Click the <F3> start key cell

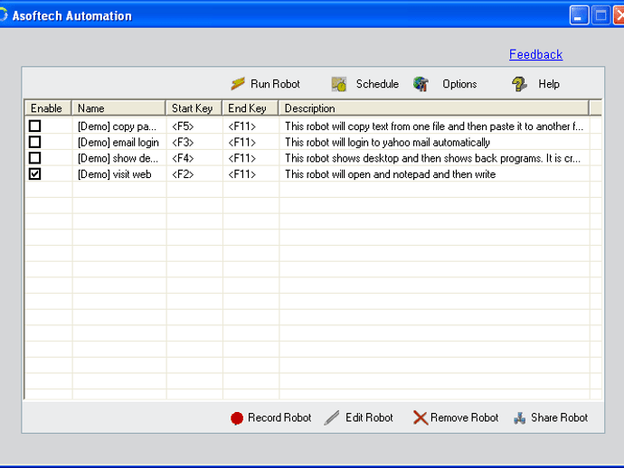point(183,143)
